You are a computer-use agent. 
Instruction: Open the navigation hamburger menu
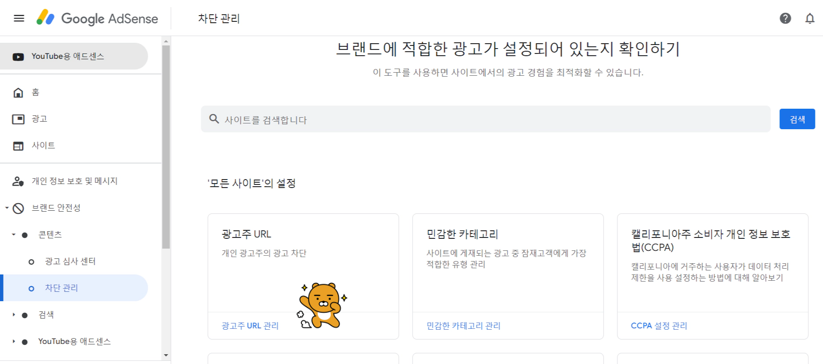(18, 18)
